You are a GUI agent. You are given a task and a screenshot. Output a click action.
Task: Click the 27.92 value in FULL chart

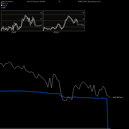point(80,25)
